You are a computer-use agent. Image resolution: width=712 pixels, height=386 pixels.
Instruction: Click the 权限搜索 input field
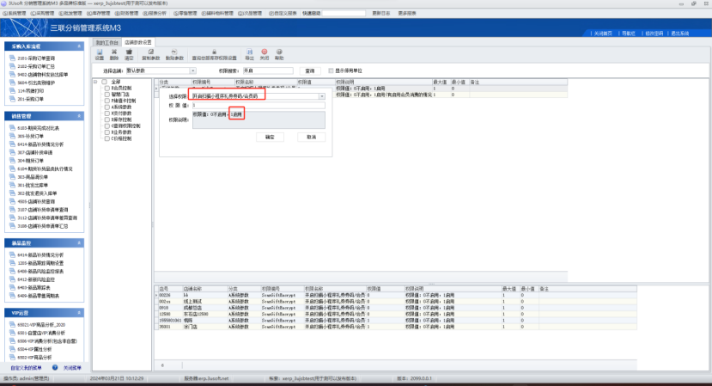point(267,71)
